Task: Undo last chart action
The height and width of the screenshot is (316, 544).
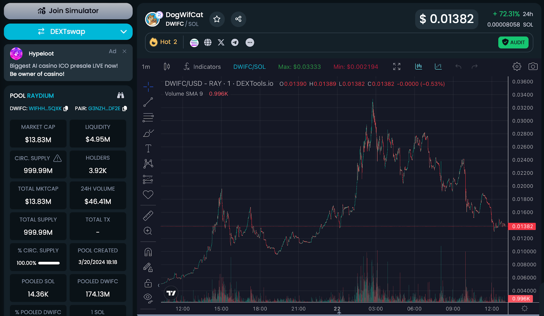Action: point(458,67)
